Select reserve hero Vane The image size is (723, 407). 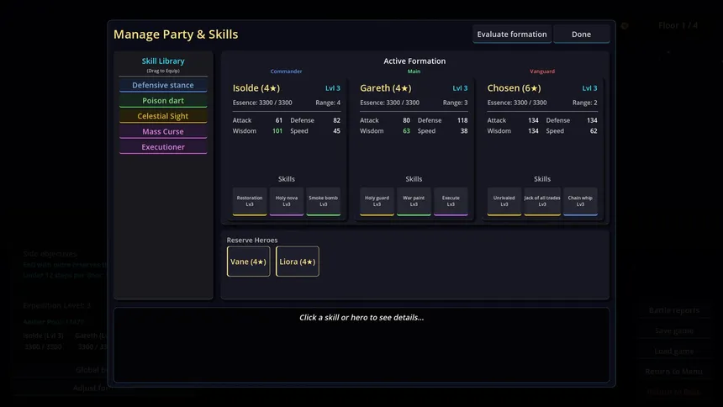[x=248, y=262]
